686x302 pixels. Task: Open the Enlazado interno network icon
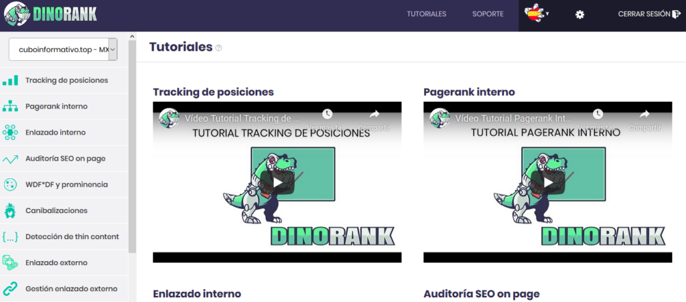(10, 133)
